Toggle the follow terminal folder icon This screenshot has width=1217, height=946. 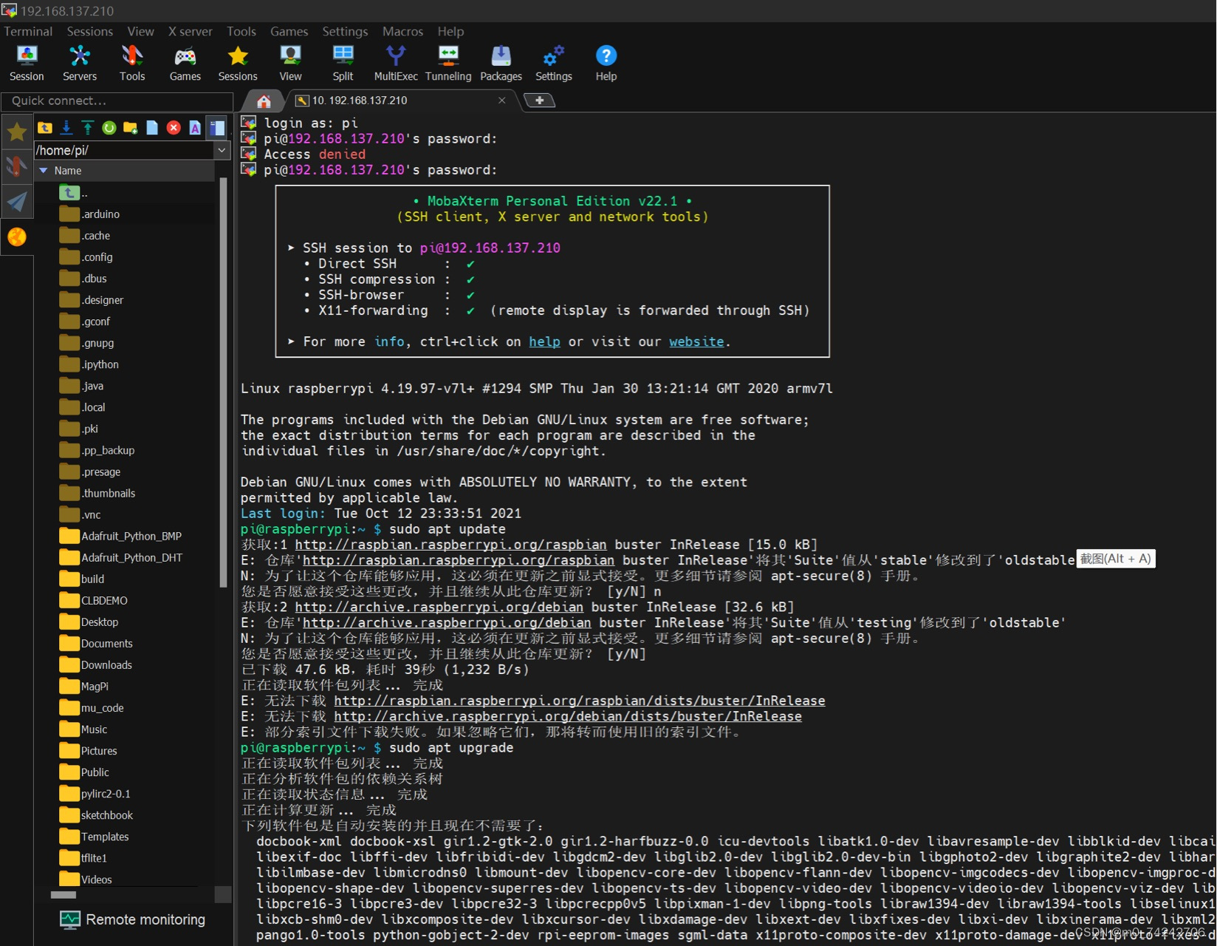(217, 128)
